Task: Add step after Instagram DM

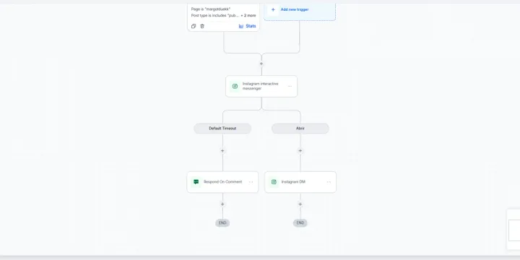Action: [300, 204]
